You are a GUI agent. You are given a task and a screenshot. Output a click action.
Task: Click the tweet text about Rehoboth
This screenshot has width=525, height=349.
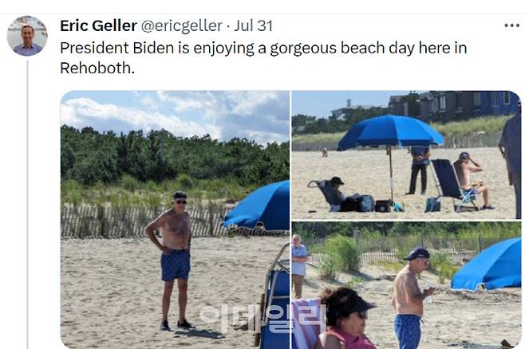pos(263,58)
